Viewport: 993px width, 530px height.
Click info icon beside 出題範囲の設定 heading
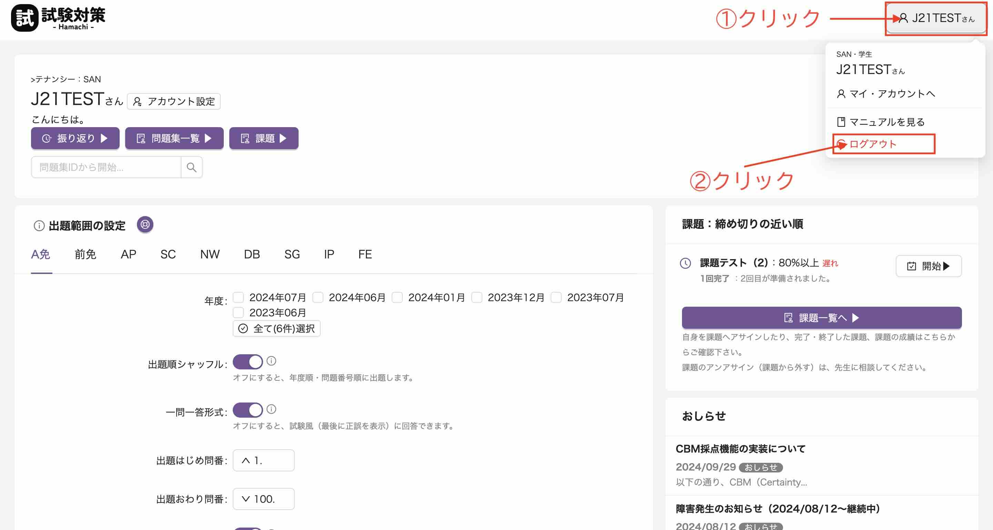39,226
